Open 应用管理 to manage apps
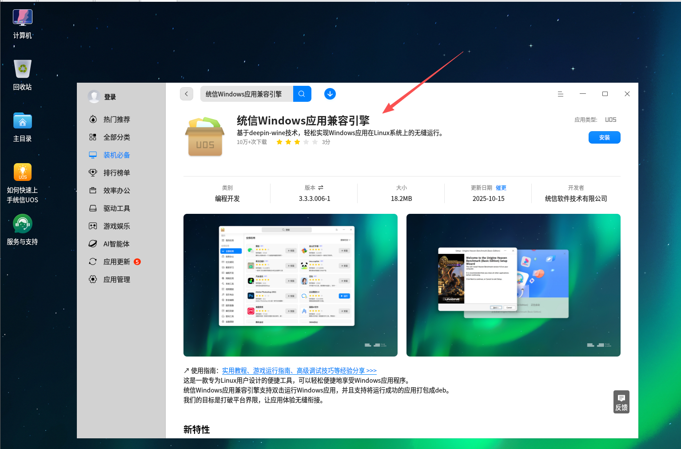Image resolution: width=681 pixels, height=449 pixels. 117,279
